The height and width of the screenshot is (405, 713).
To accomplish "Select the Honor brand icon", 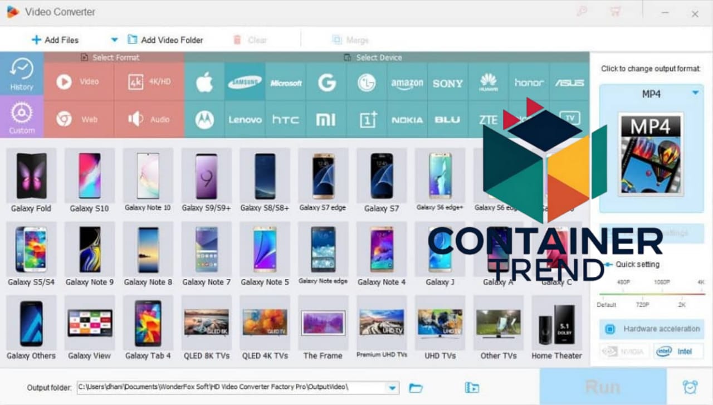I will 529,82.
